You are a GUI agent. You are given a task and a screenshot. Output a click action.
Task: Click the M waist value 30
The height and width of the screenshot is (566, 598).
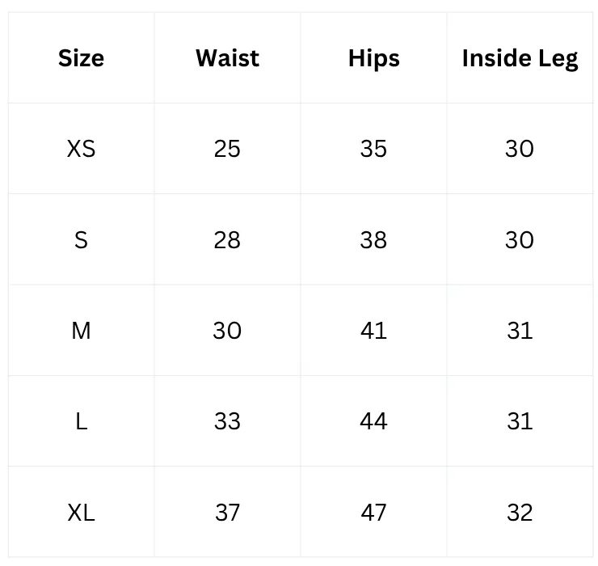click(227, 331)
